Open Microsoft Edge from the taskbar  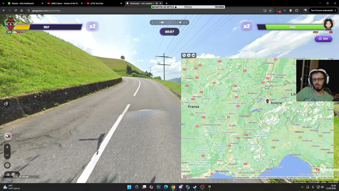pos(166,187)
